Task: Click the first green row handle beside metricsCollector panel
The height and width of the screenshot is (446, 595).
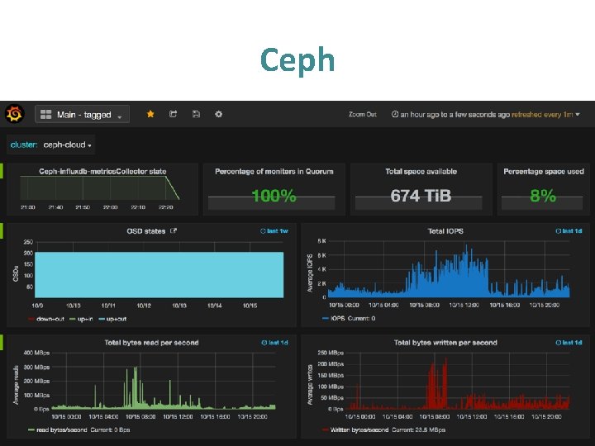Action: pyautogui.click(x=1, y=171)
